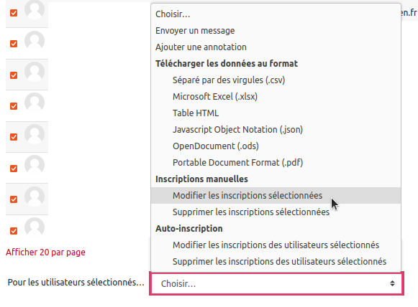Click the first user's avatar icon
Screen dimensions: 418x307
(35, 9)
